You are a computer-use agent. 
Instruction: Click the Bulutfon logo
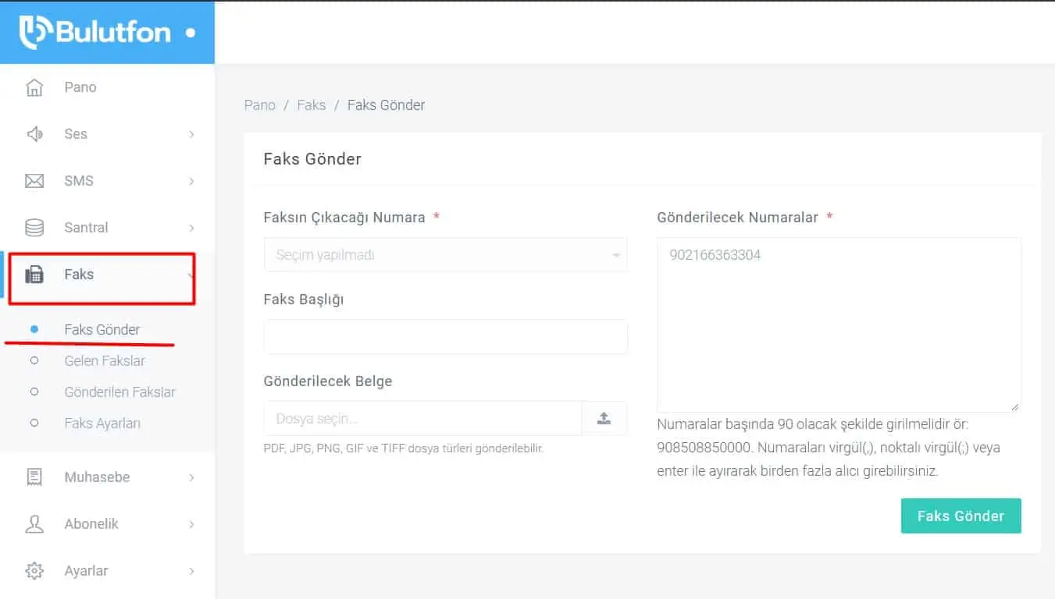(x=95, y=32)
